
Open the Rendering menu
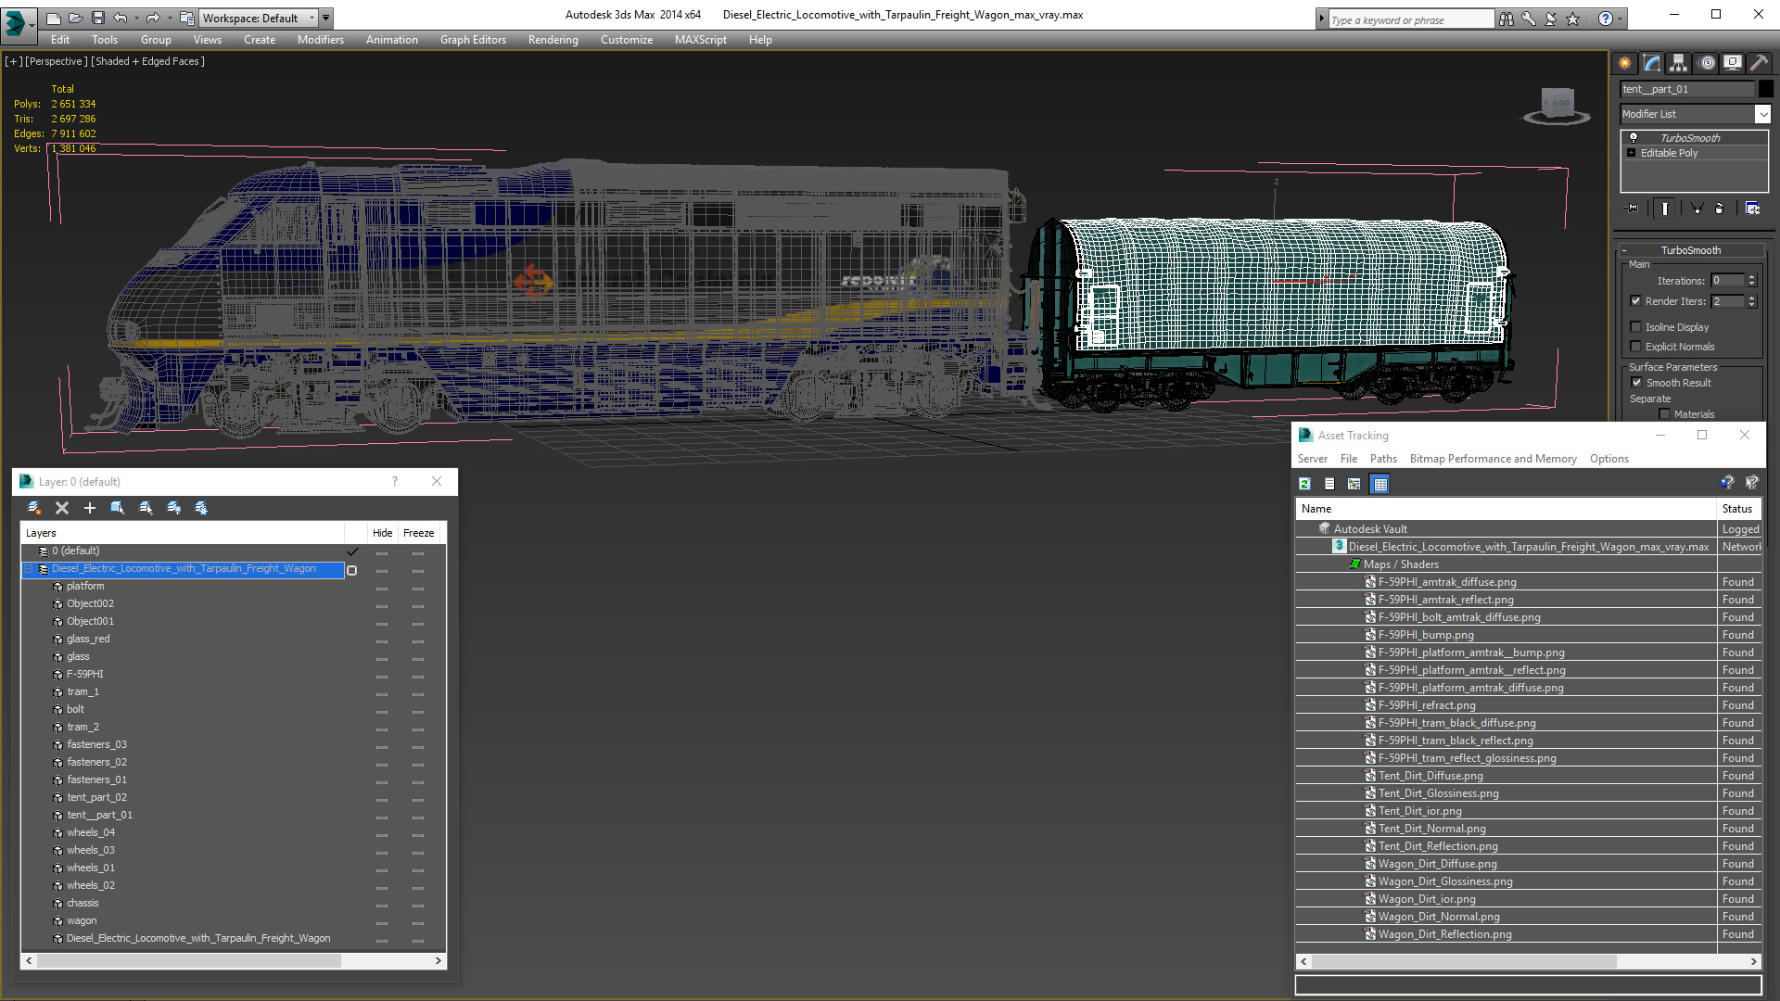pos(553,40)
